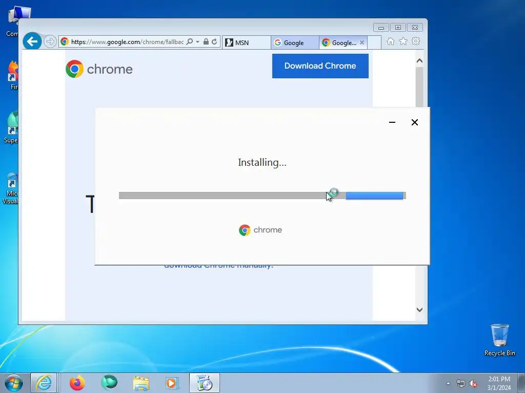Click the muted volume tray icon
Viewport: 525px width, 393px height.
click(x=473, y=383)
